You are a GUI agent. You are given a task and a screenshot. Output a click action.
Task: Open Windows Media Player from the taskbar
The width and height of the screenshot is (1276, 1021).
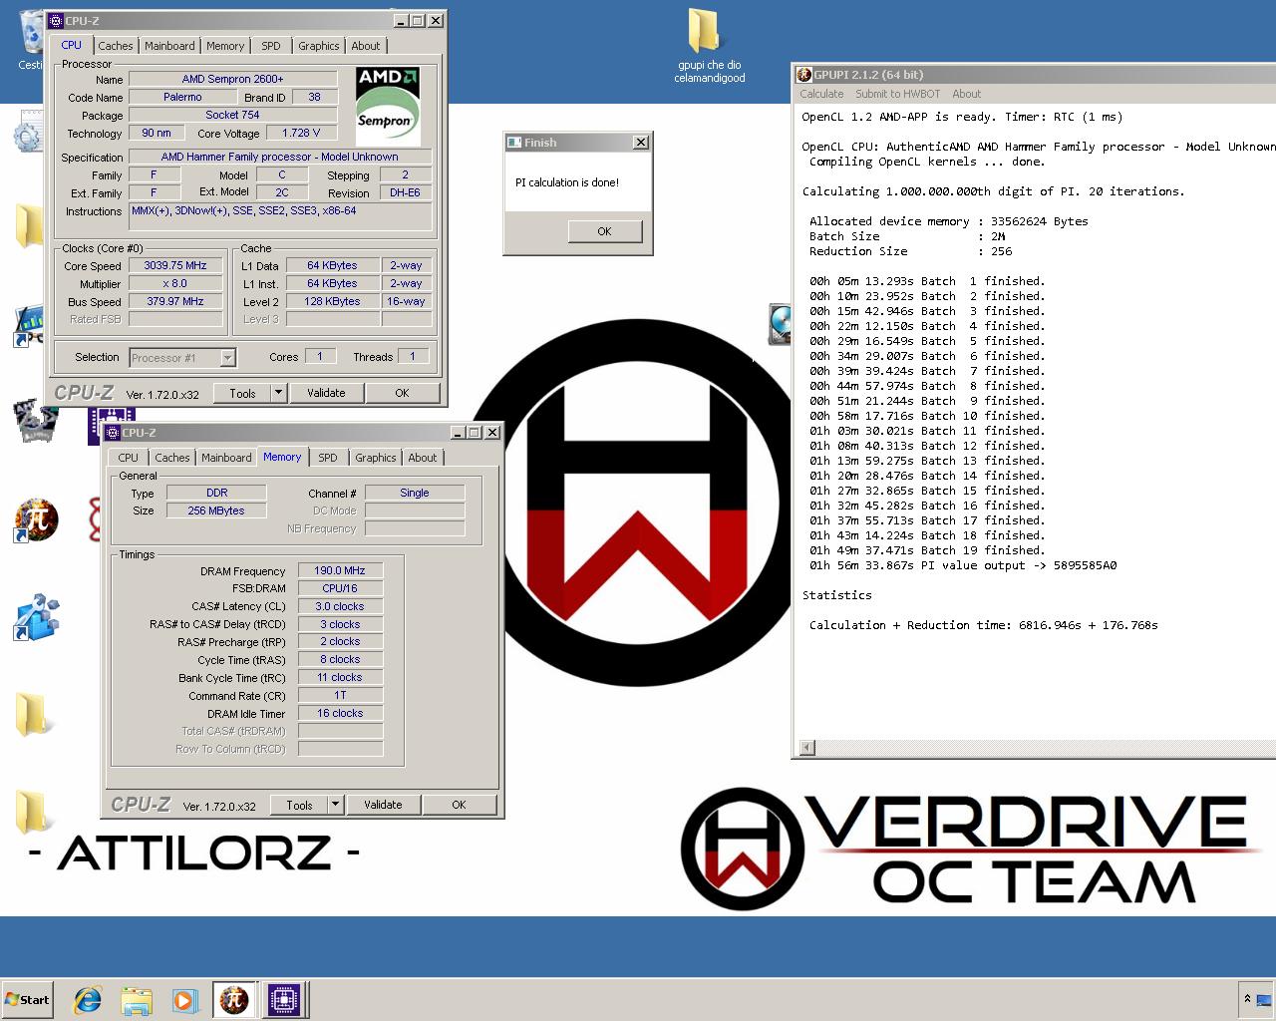click(184, 999)
